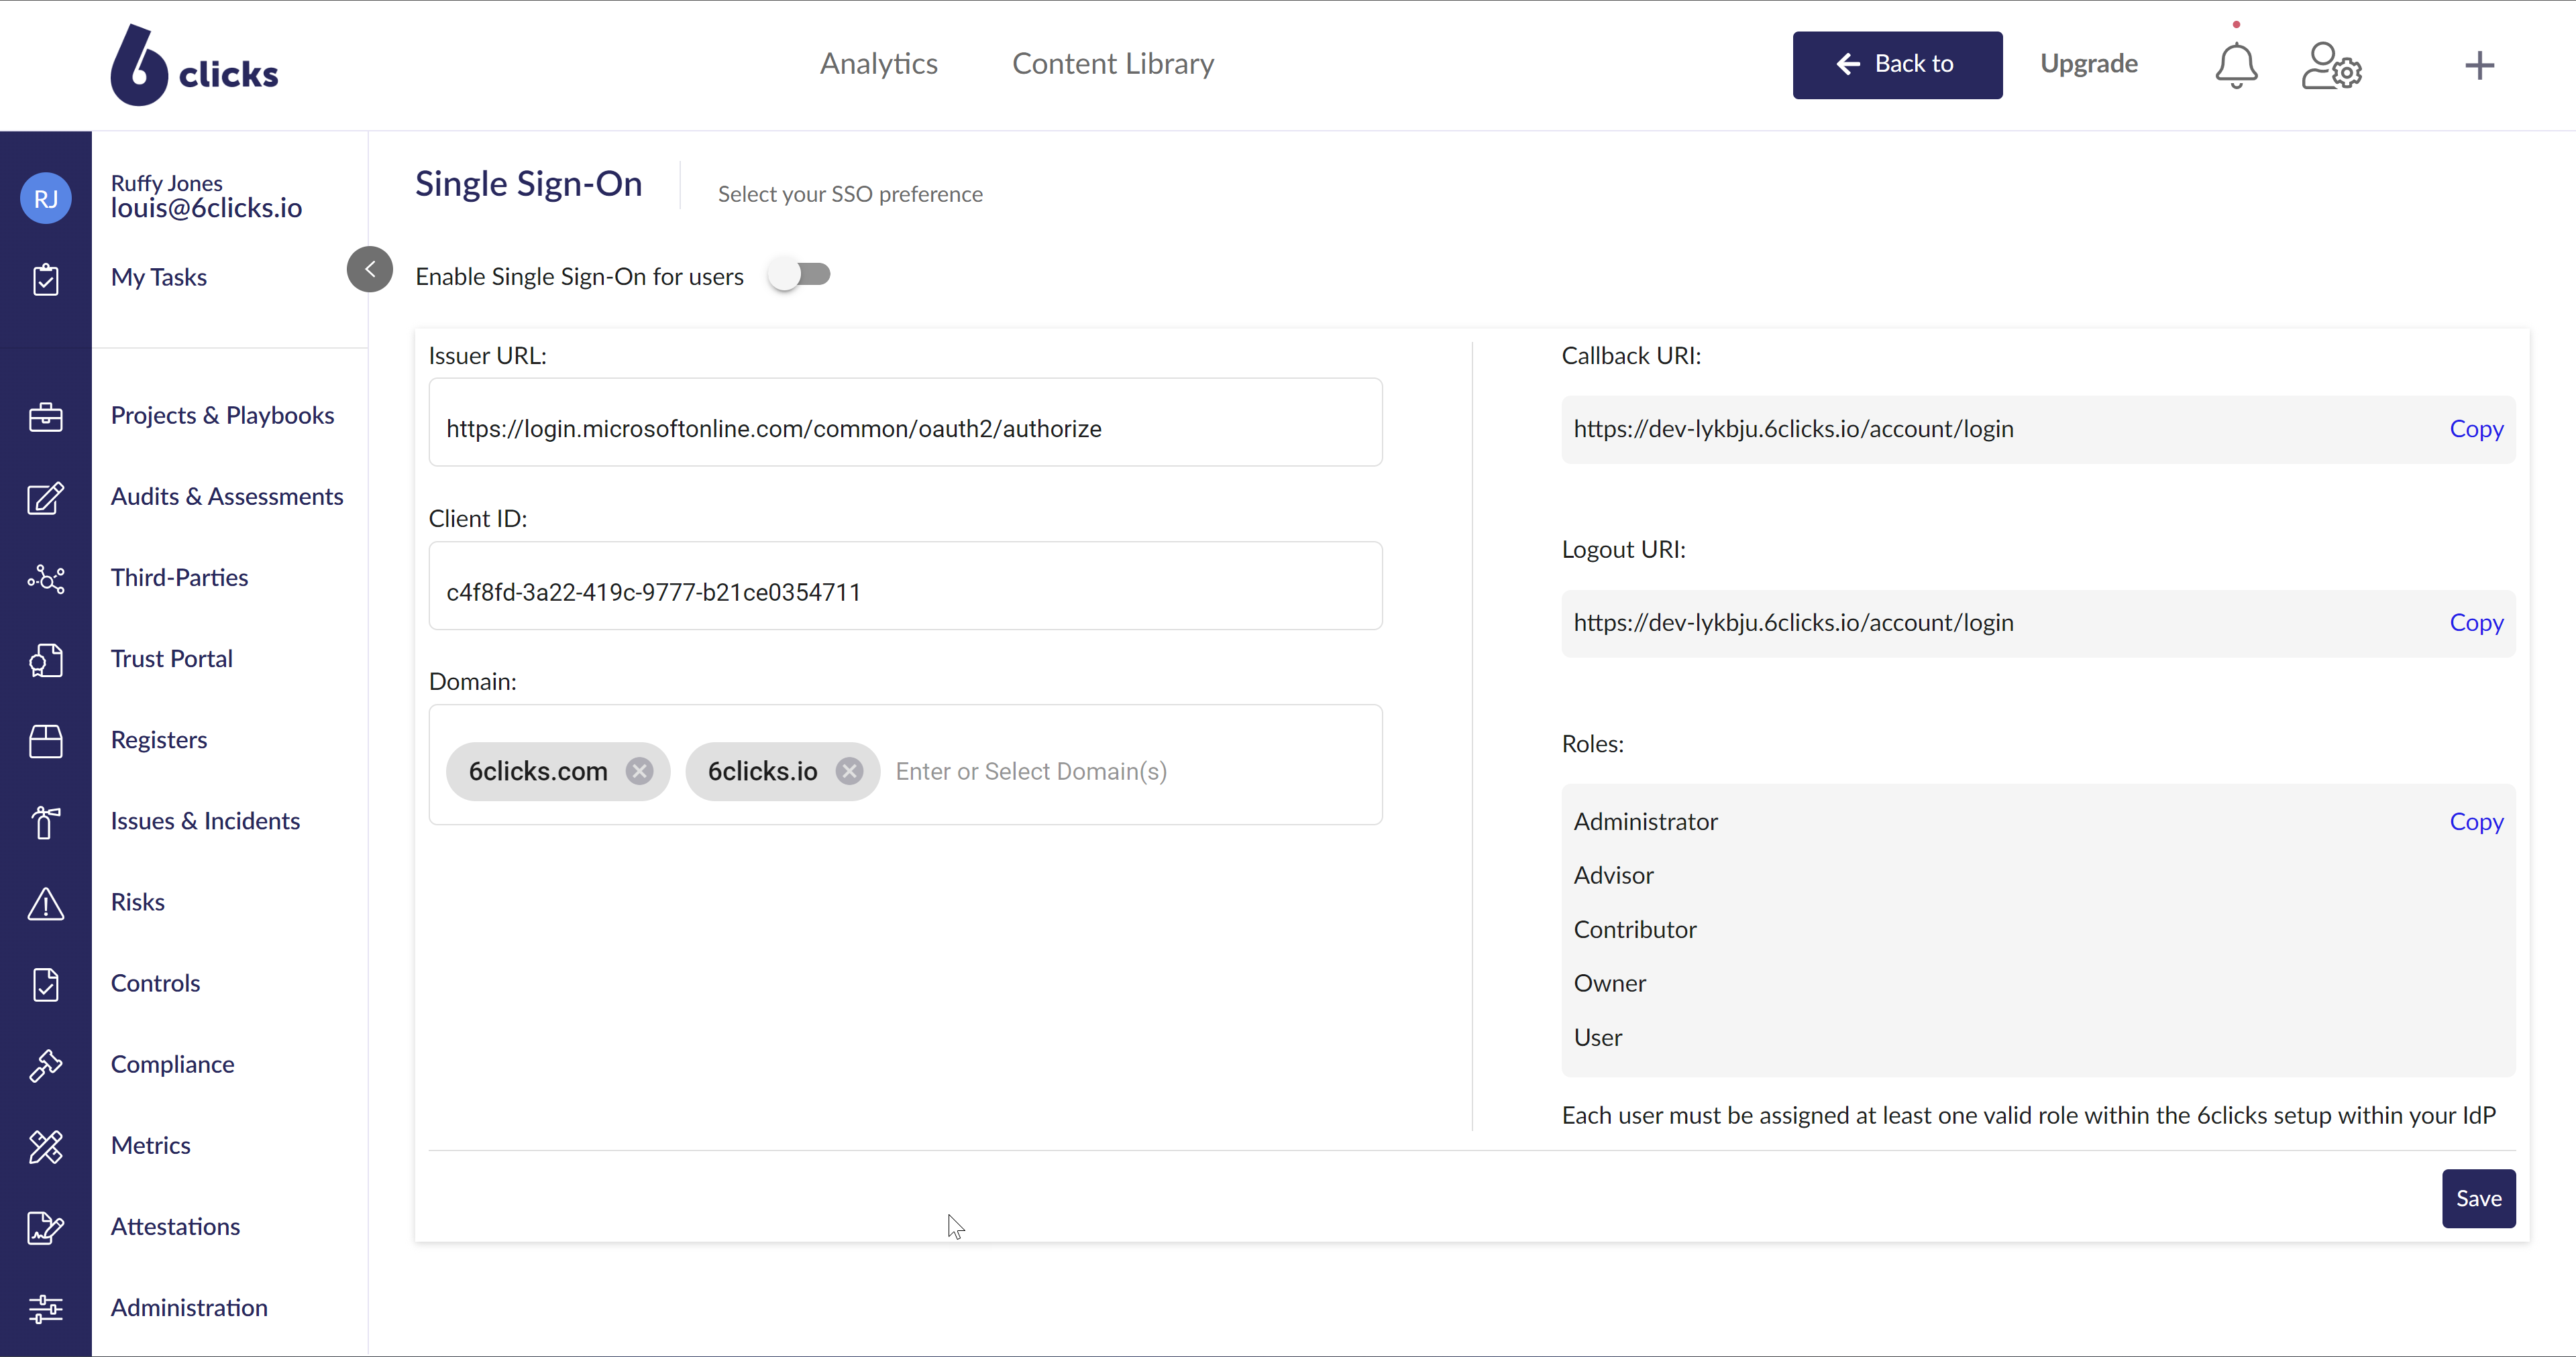Open the Controls section
Viewport: 2576px width, 1357px height.
tap(156, 982)
